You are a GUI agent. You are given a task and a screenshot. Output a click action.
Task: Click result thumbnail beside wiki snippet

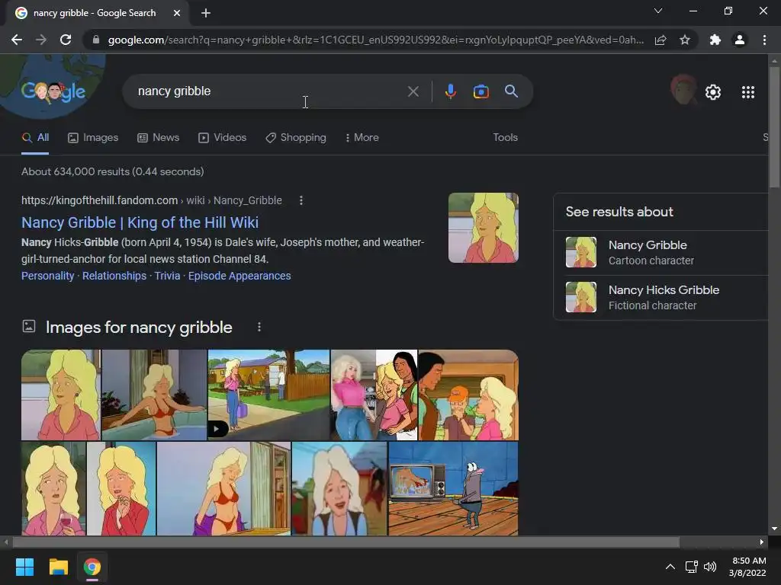483,228
